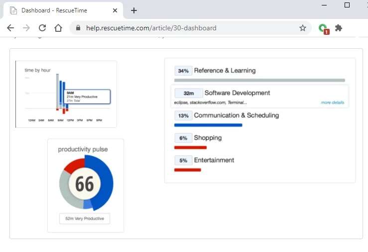View site info via the lock icon
368x252 pixels.
pyautogui.click(x=78, y=28)
